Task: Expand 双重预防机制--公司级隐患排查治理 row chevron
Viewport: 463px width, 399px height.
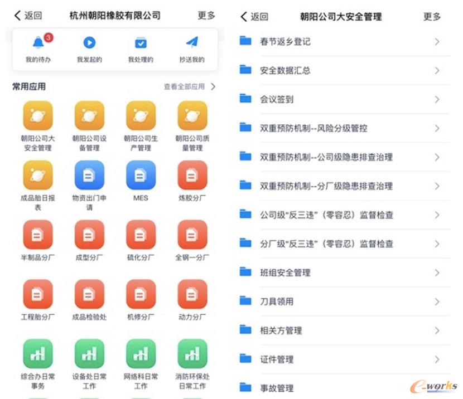Action: pos(437,158)
